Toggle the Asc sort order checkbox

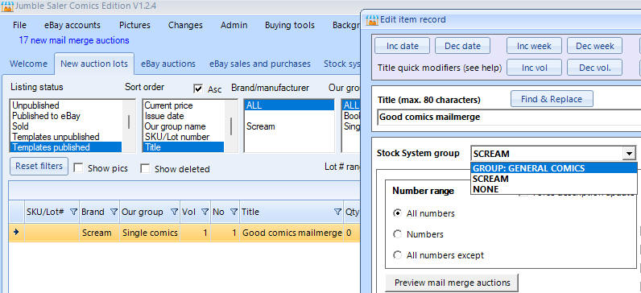coord(198,89)
